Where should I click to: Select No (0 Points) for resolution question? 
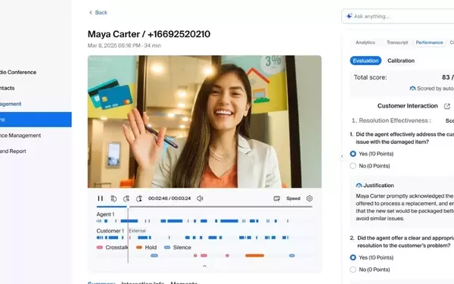pyautogui.click(x=353, y=270)
